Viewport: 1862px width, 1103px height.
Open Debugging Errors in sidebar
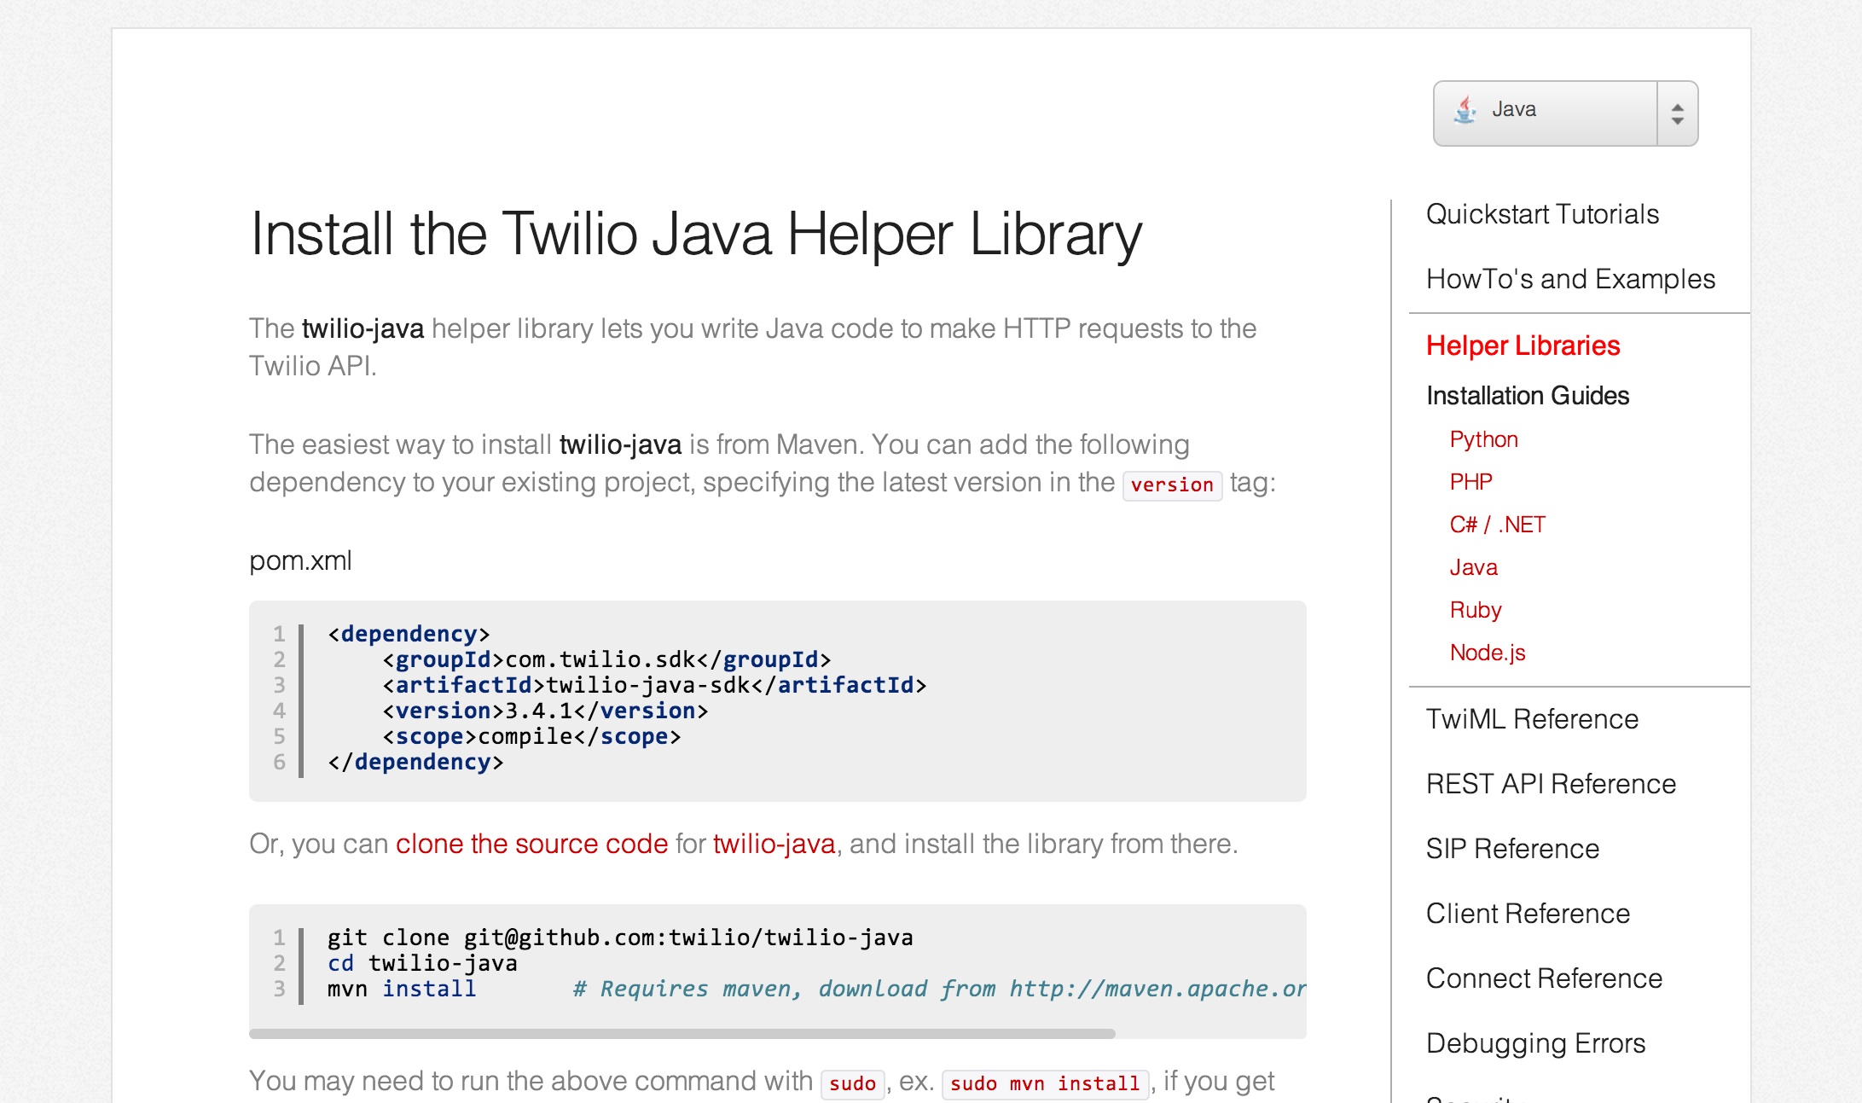(x=1535, y=1043)
